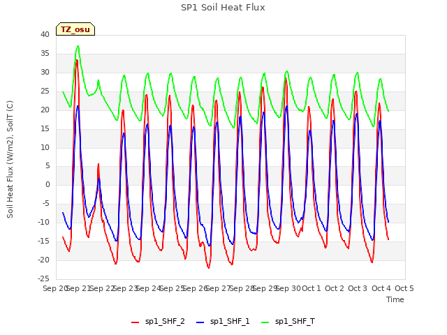This screenshot has width=447, height=335.
Task: Click the Oct 4 x-axis tick label
Action: [381, 288]
